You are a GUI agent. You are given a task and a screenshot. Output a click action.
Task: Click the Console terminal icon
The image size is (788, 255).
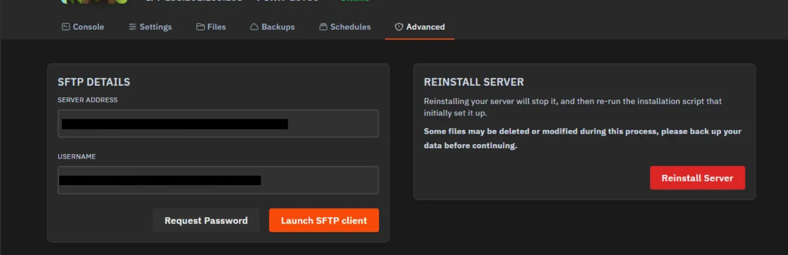point(66,27)
